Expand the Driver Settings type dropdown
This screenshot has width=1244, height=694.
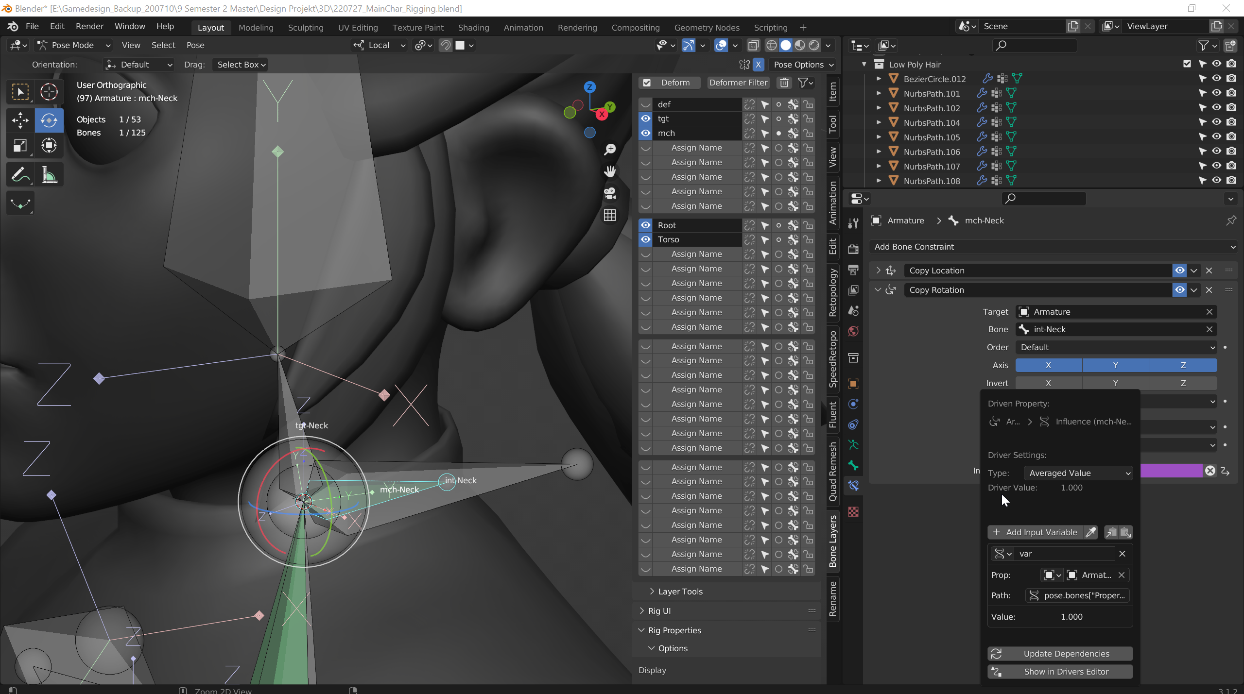click(x=1078, y=472)
